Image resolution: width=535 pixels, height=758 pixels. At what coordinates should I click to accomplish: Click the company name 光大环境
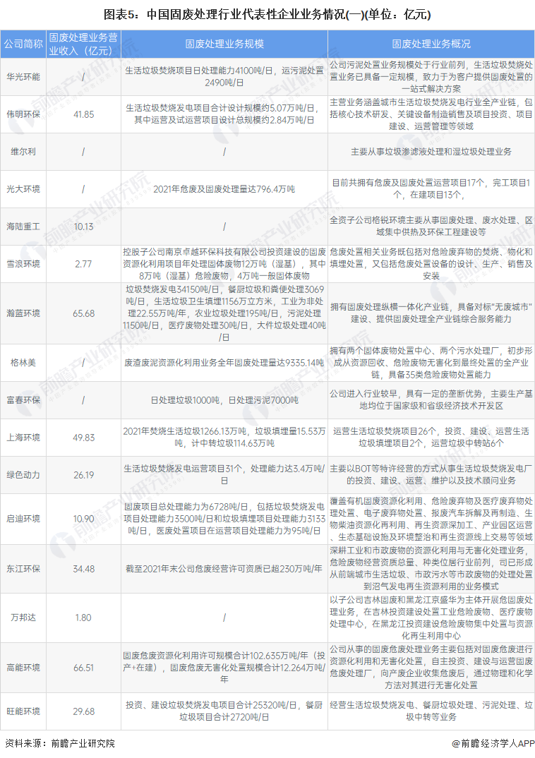pos(23,189)
